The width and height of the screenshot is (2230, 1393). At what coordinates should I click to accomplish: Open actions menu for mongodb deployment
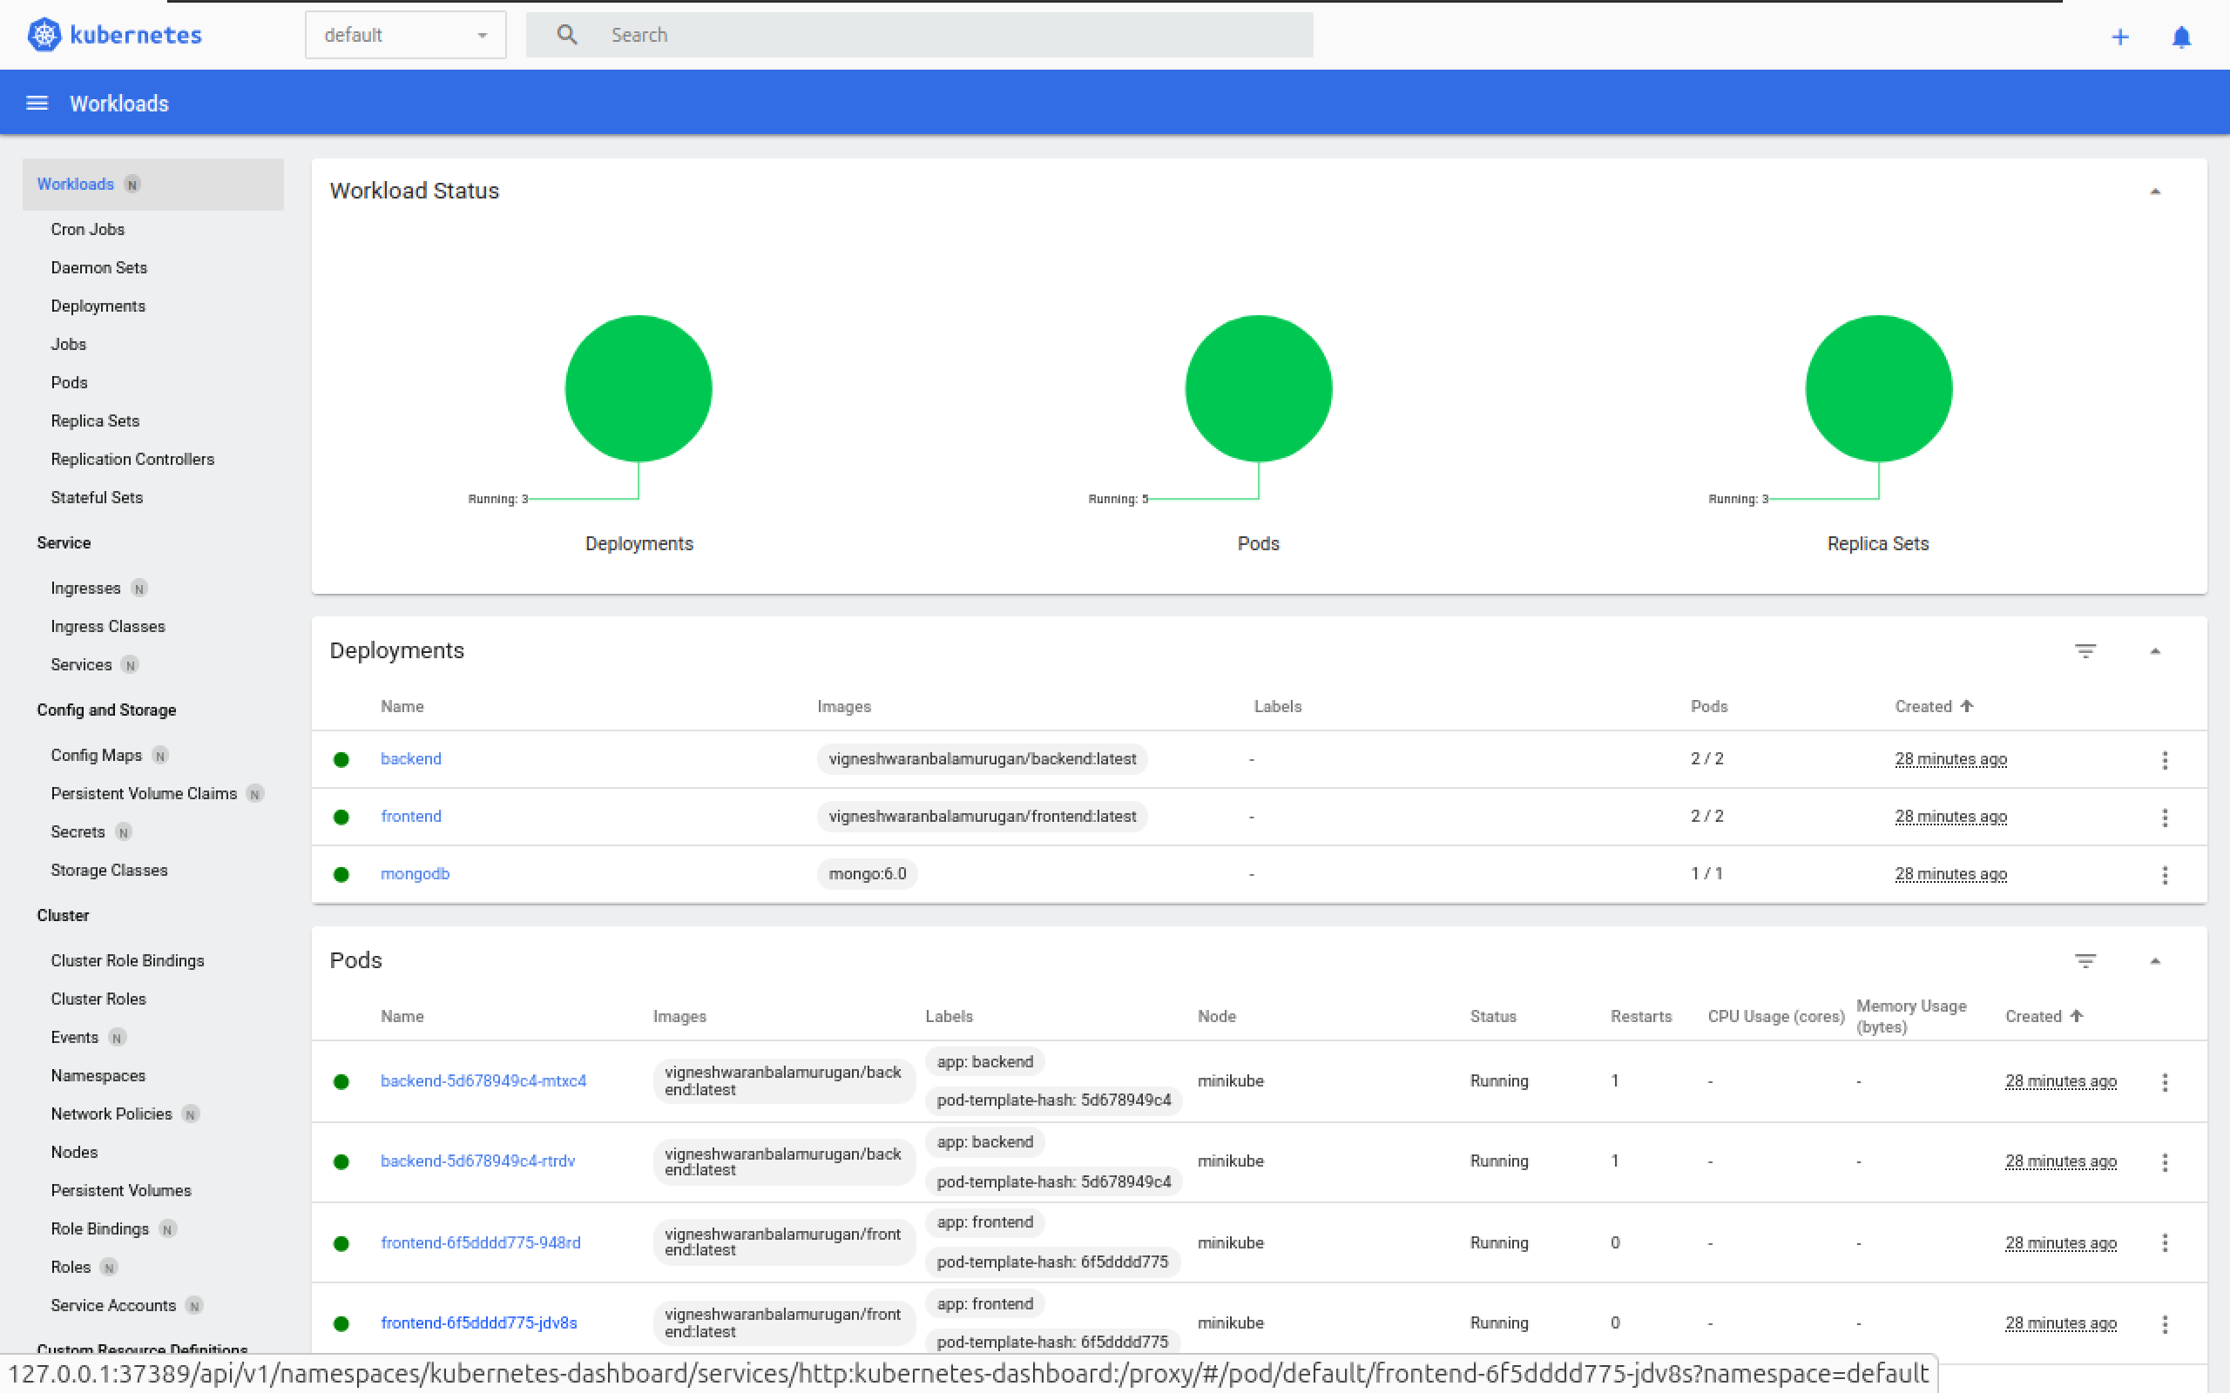point(2165,875)
